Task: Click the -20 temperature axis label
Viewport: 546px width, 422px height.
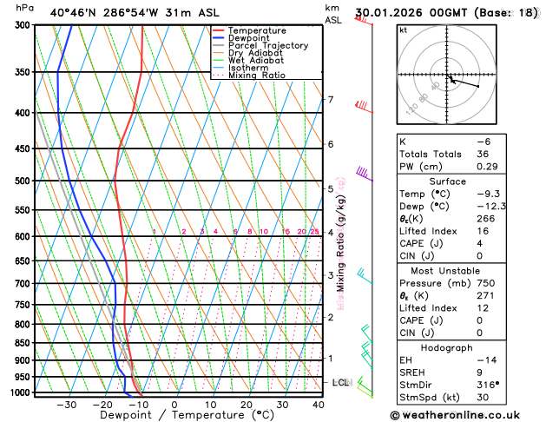Action: tap(102, 405)
